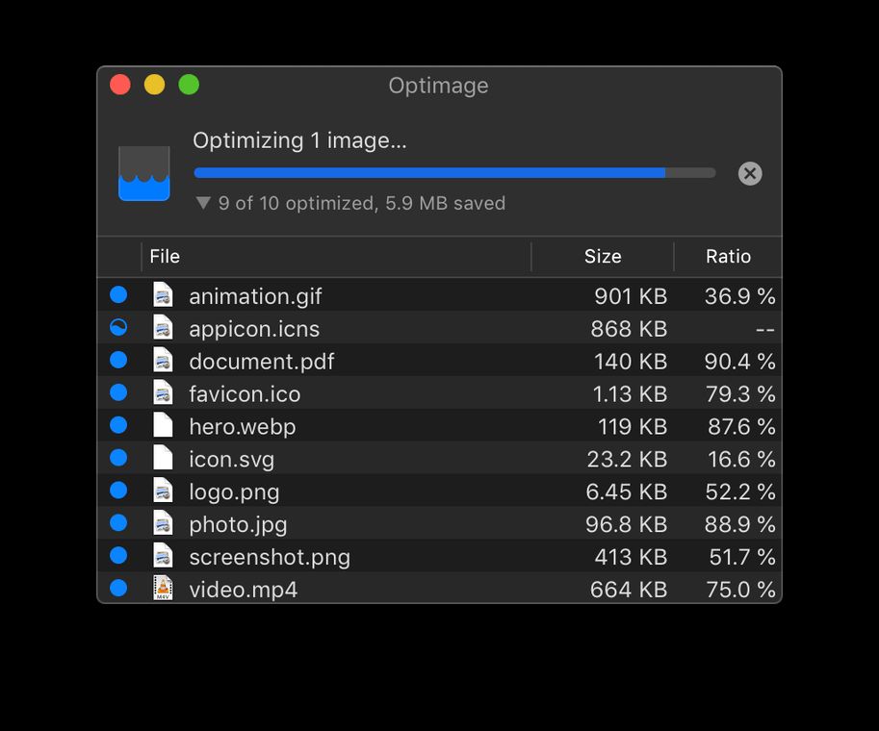The height and width of the screenshot is (731, 879).
Task: Click the 88.9 % ratio for photo.jpg
Action: pos(739,525)
